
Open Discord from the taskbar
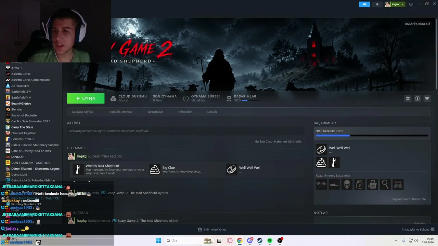(250, 241)
